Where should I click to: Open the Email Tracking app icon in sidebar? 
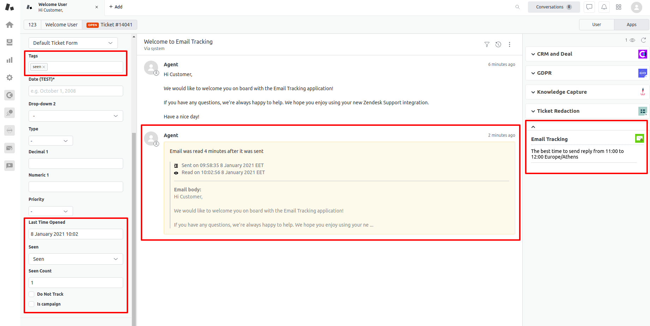pyautogui.click(x=10, y=148)
